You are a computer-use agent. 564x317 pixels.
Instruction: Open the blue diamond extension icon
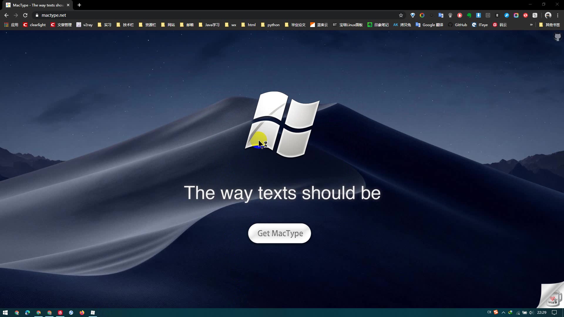pyautogui.click(x=413, y=15)
